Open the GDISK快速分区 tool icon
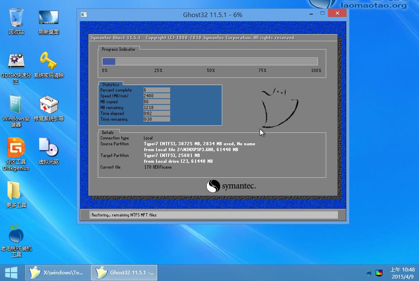 pos(16,62)
